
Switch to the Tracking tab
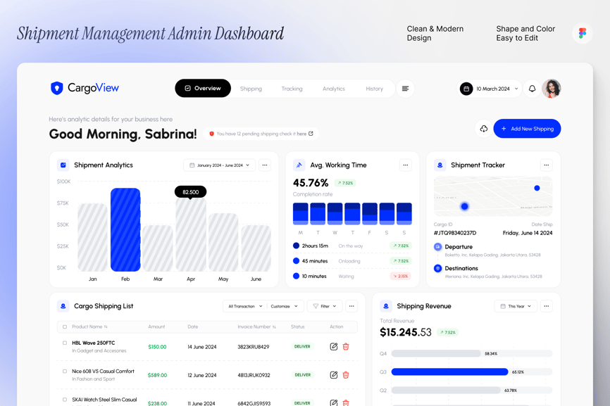tap(292, 89)
